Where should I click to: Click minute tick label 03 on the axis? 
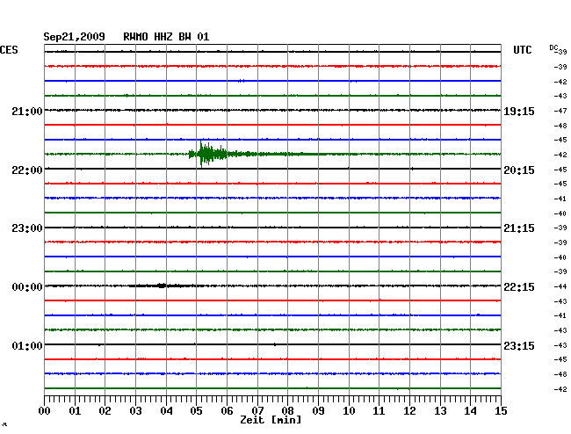click(x=135, y=411)
